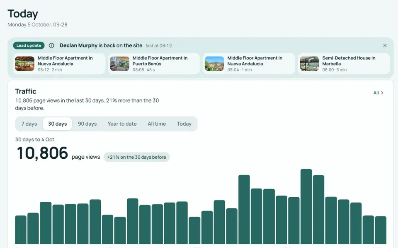Switch to the 90 days range
Screen dimensions: 398x248
coord(87,124)
